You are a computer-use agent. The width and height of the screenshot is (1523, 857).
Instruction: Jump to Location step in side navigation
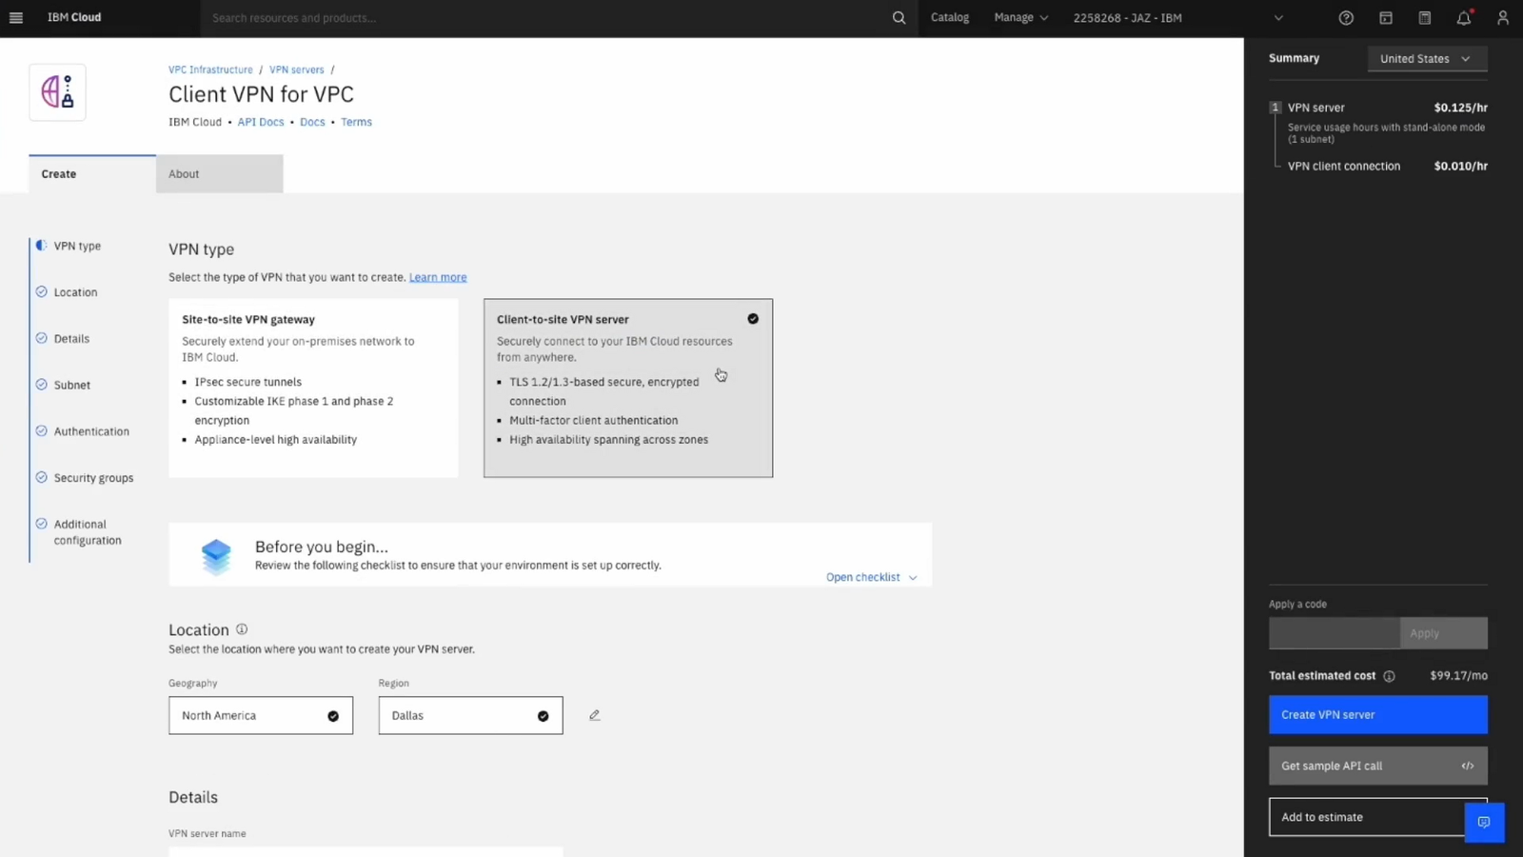[x=75, y=292]
